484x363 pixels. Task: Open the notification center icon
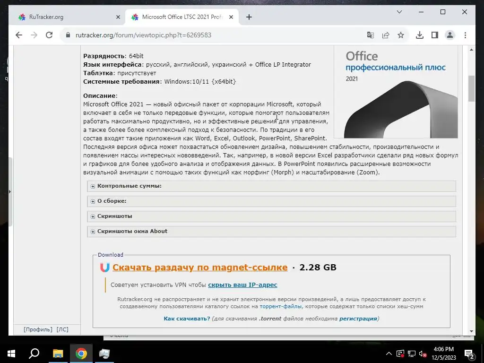[469, 354]
